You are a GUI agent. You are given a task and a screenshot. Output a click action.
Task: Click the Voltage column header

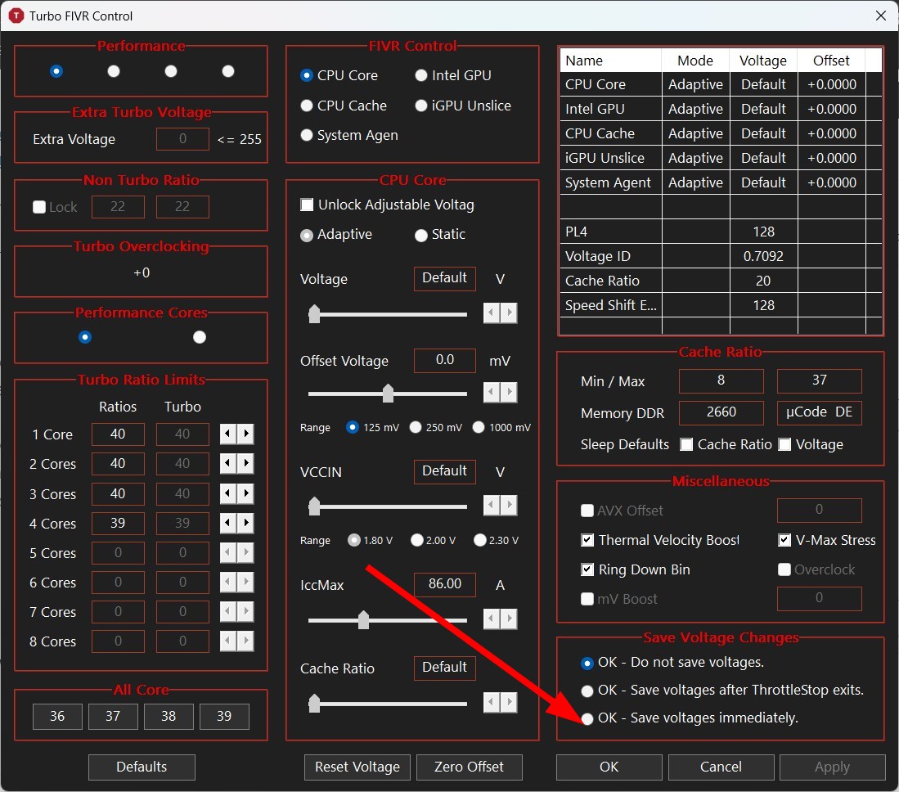[763, 61]
